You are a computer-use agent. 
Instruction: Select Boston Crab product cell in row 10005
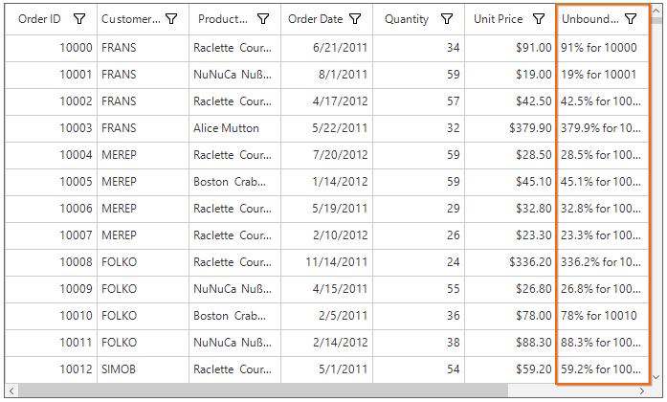pos(234,182)
